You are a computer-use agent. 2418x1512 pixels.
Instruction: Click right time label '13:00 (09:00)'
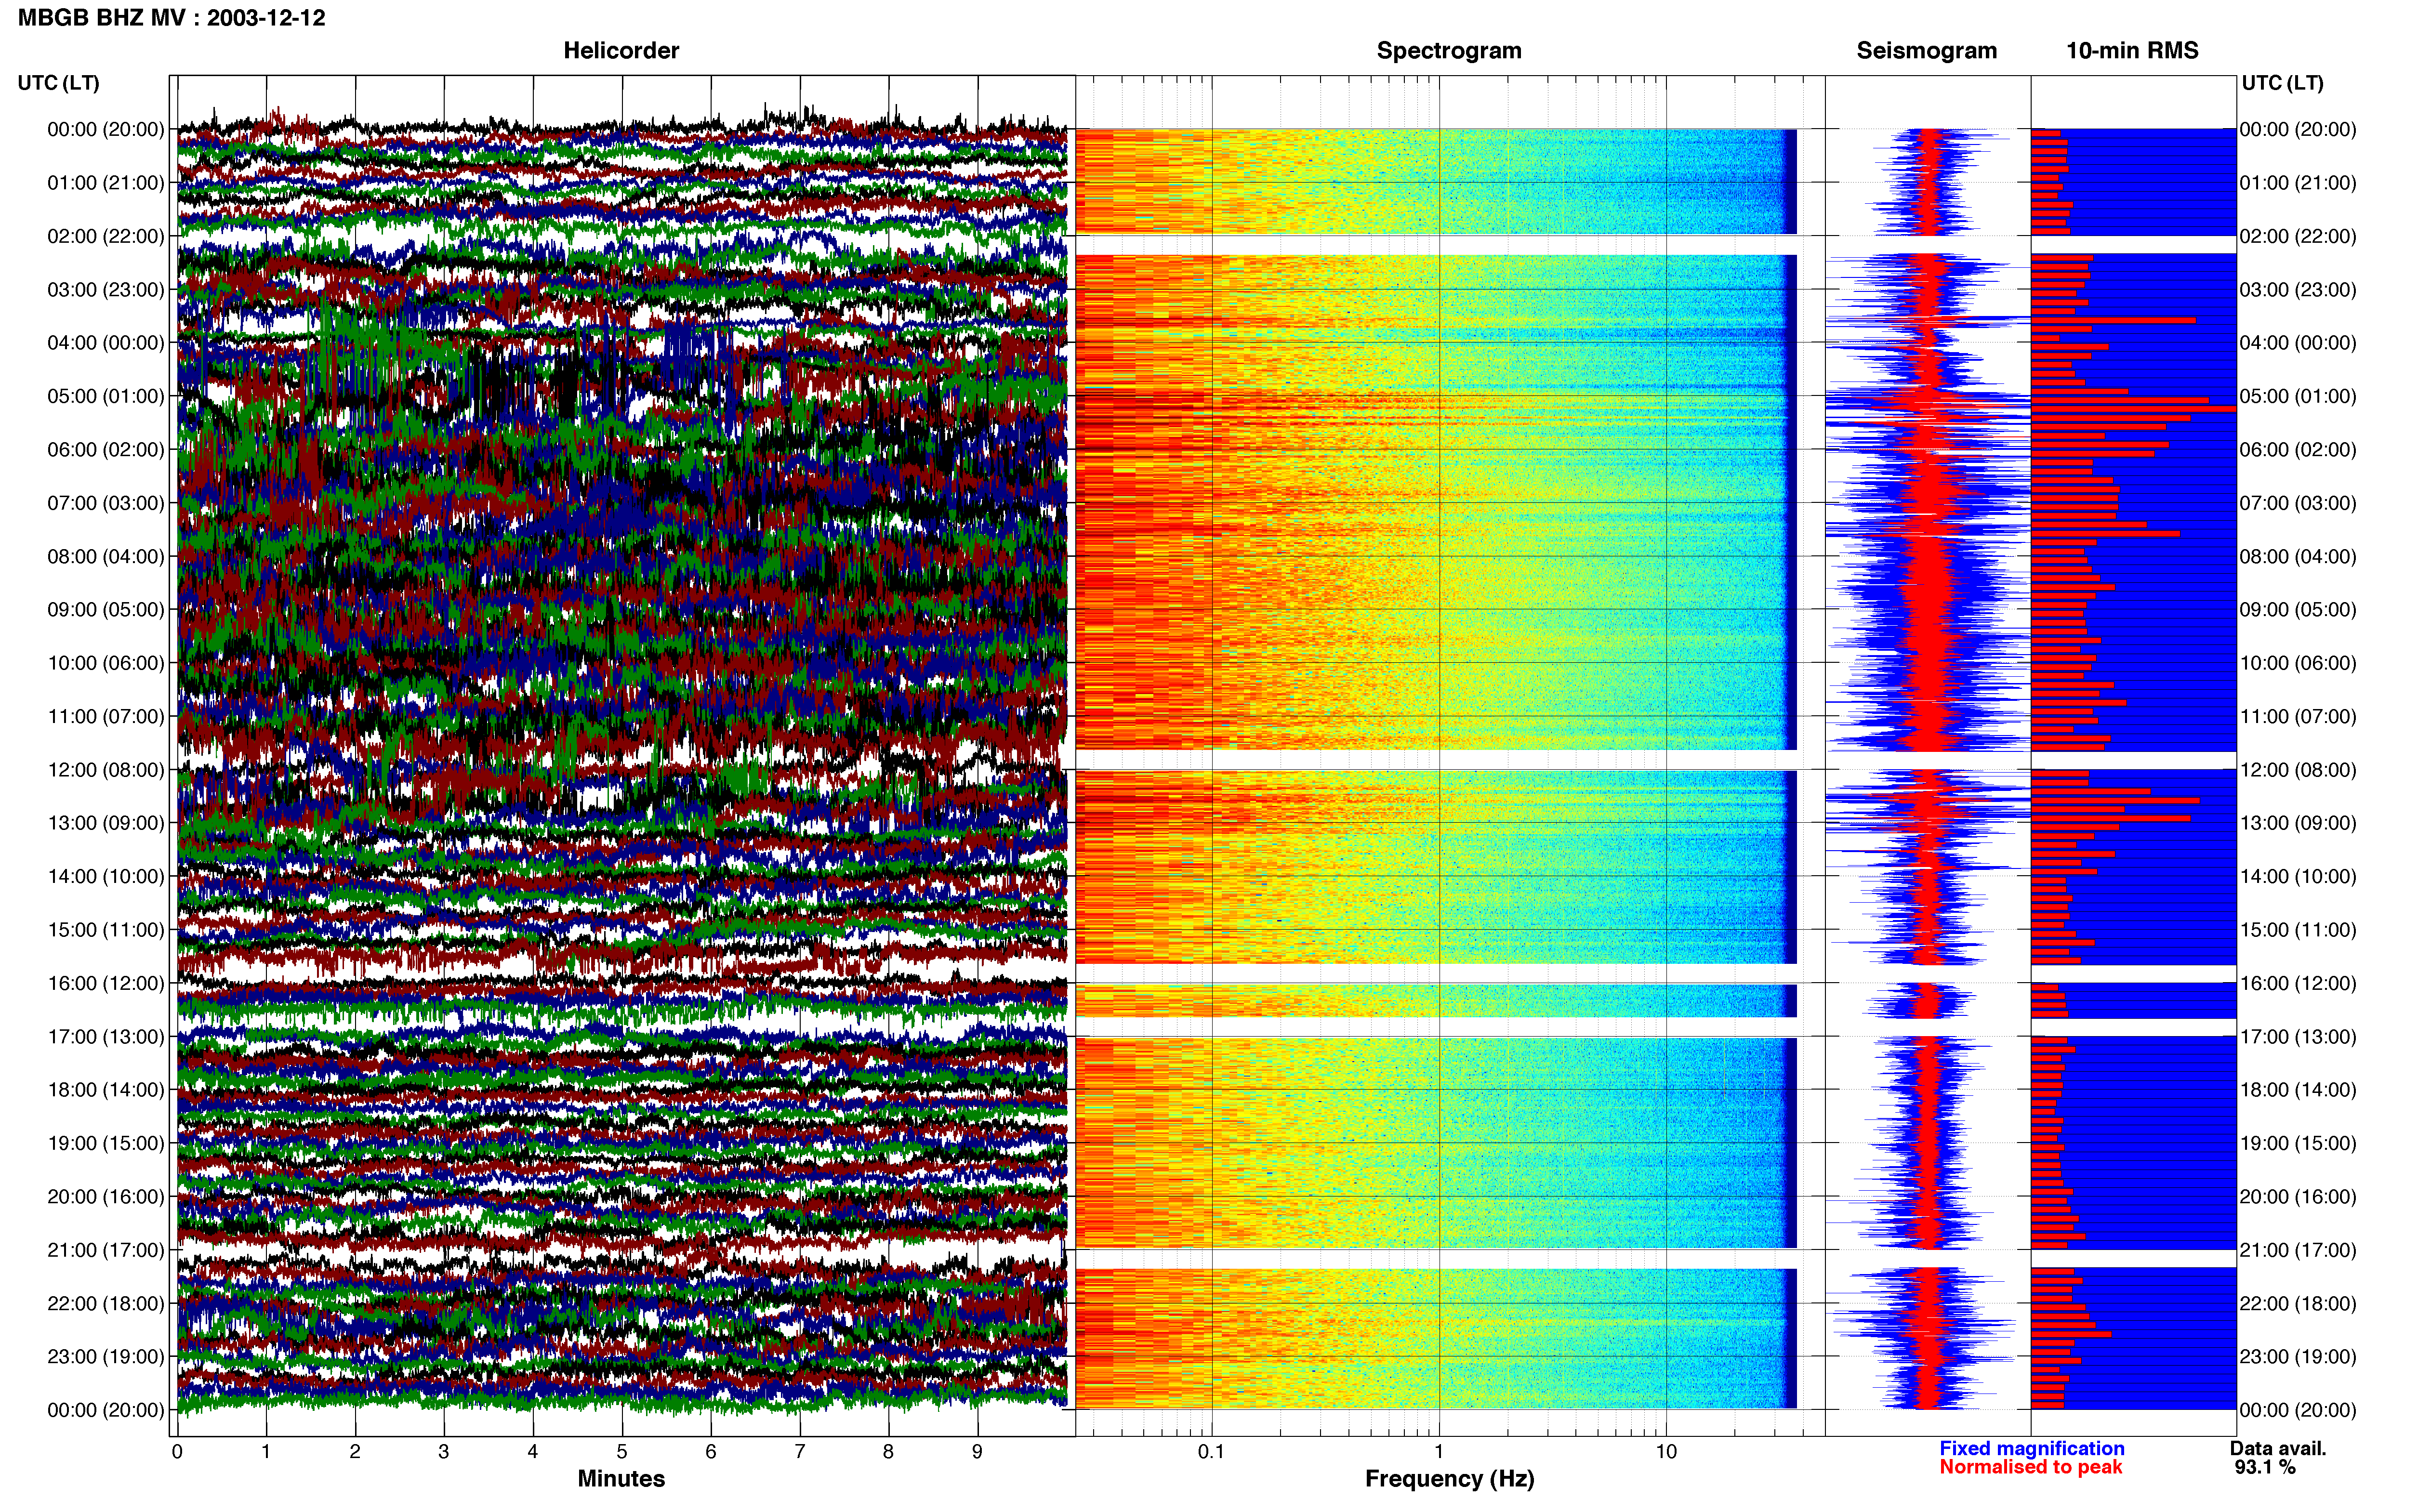(x=2298, y=823)
